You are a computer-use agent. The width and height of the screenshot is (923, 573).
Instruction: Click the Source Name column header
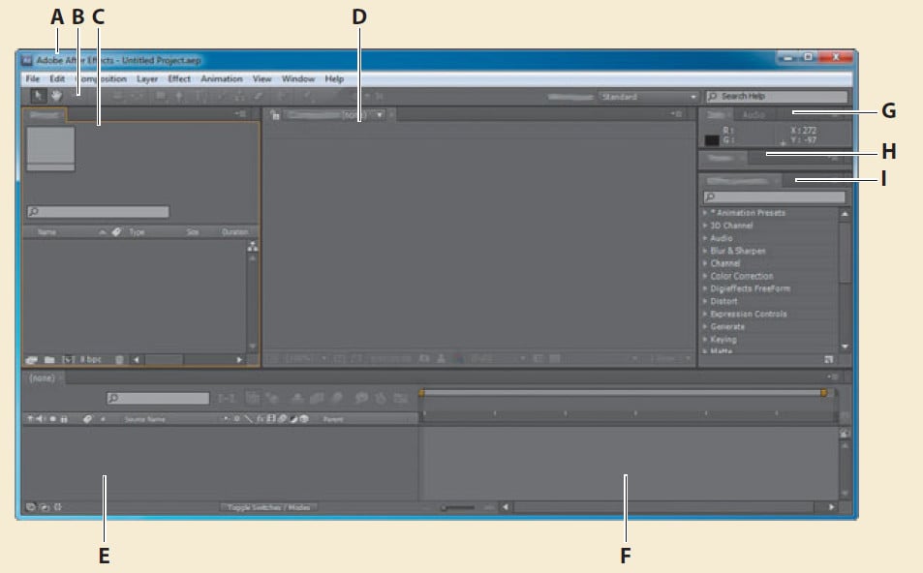145,419
